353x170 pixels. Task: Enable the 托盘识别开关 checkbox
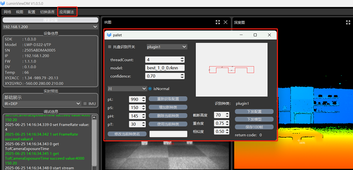click(x=110, y=47)
